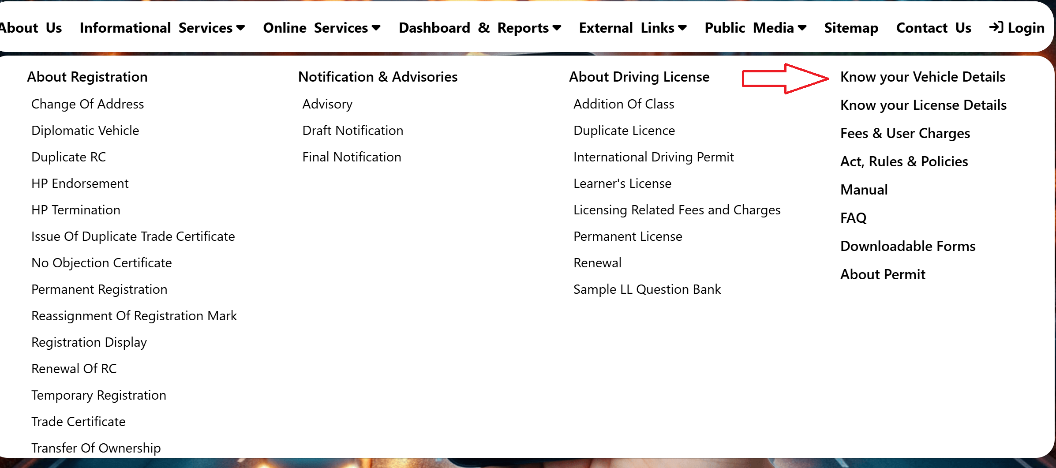
Task: Select International Driving Permit
Action: [x=653, y=157]
